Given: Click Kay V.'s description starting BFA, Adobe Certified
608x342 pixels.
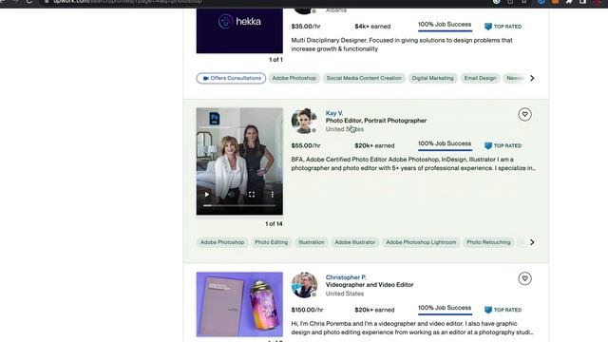Looking at the screenshot, I should (x=413, y=163).
